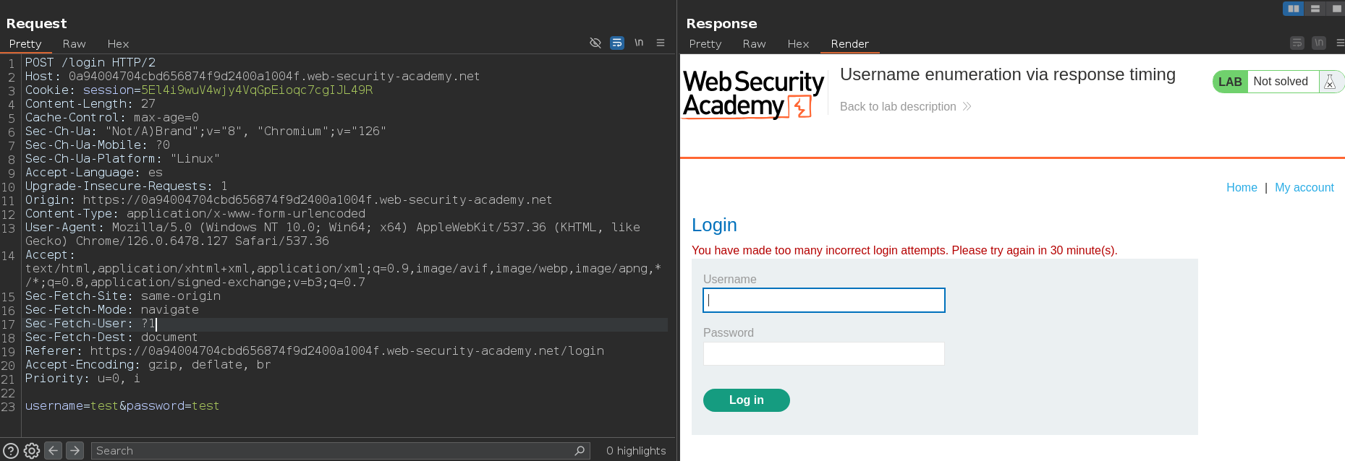Switch to top-bottom stacked layout
The image size is (1345, 461).
(x=1315, y=9)
